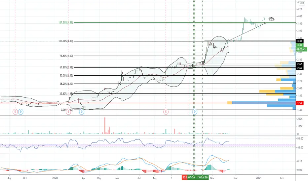Click the 23.60%(1.85) Fibonacci label
Screen dimensions: 308x181
[66, 94]
